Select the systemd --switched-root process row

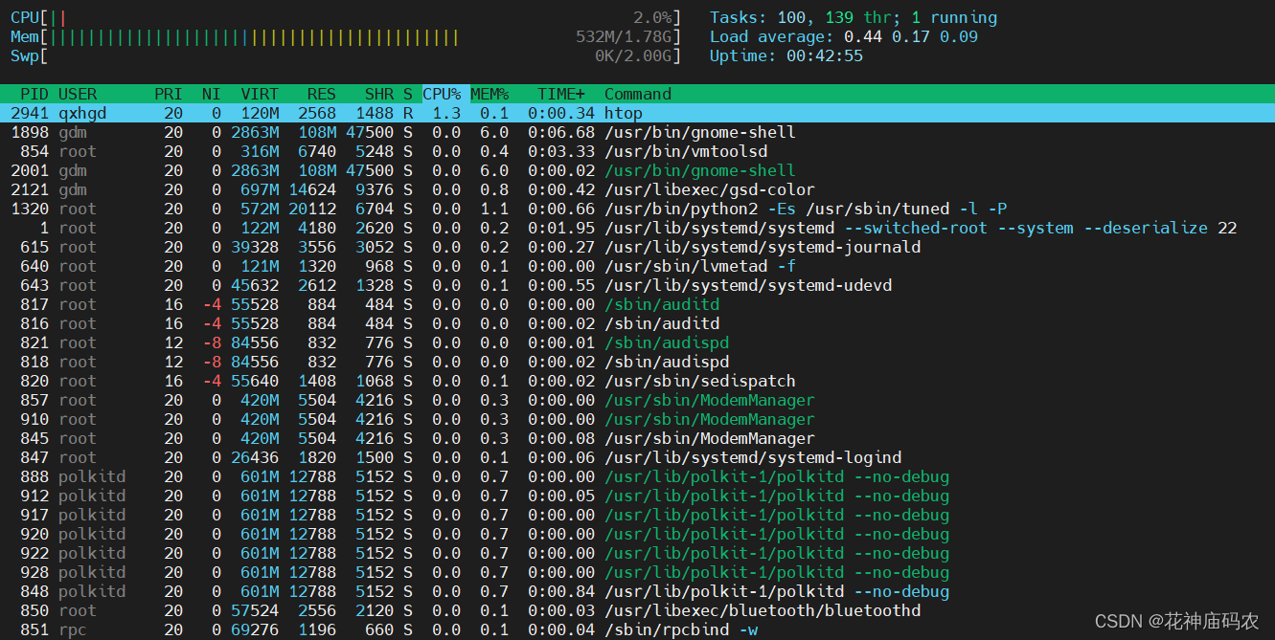(x=637, y=228)
